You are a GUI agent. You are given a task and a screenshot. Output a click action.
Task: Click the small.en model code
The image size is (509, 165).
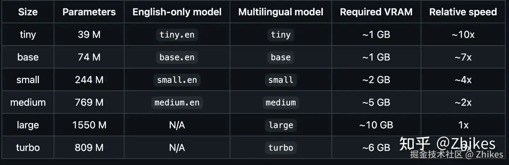(177, 80)
